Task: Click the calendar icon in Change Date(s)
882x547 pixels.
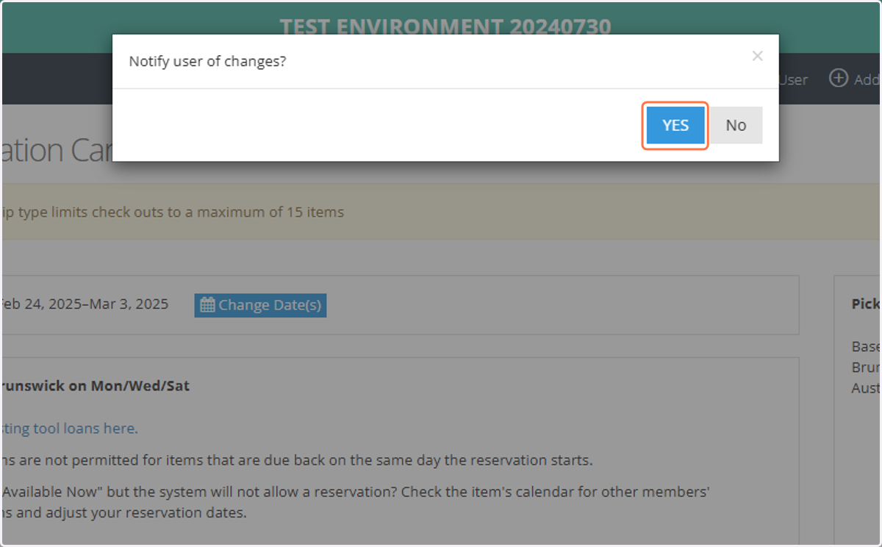Action: (x=207, y=304)
